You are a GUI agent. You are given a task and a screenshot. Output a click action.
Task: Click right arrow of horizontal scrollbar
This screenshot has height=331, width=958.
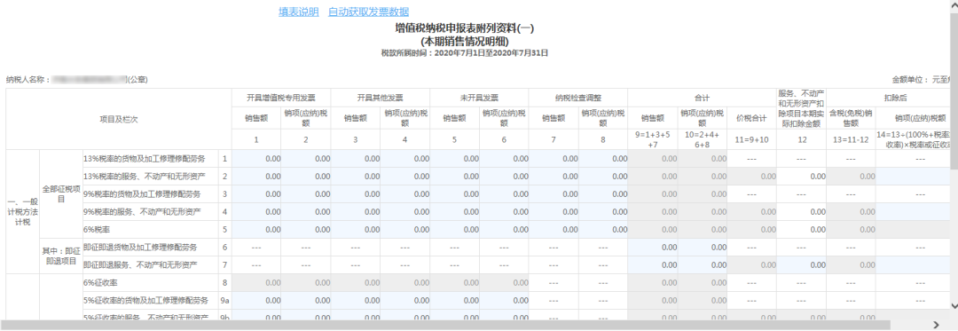(x=936, y=324)
